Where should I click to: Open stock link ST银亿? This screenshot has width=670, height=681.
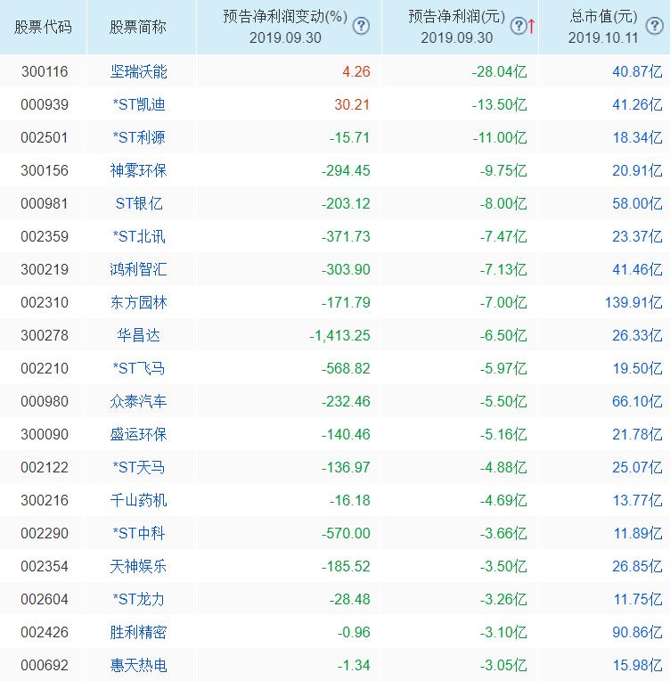tap(139, 203)
